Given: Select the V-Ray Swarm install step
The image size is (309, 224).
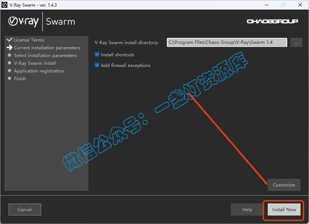Looking at the screenshot, I should tap(35, 63).
